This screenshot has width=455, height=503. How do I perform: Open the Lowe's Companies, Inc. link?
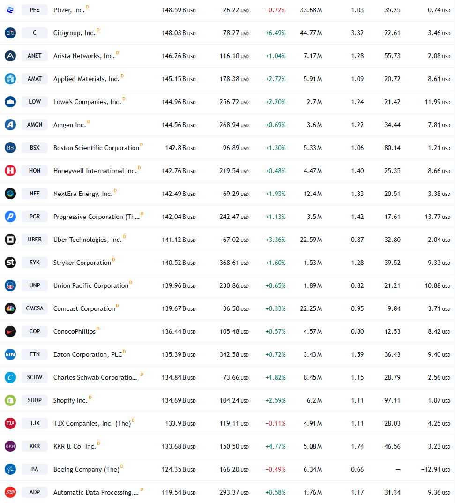(x=87, y=102)
